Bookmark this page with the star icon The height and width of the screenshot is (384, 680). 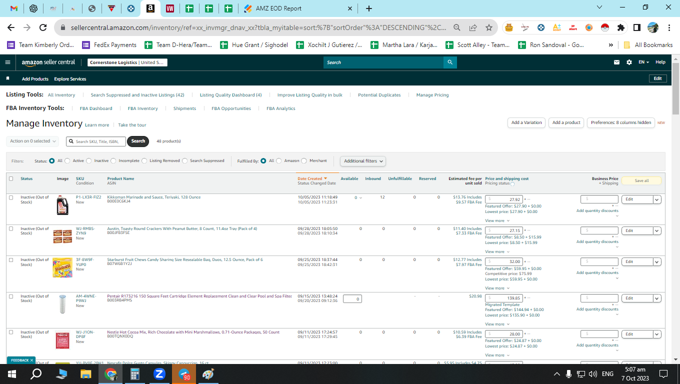(489, 27)
